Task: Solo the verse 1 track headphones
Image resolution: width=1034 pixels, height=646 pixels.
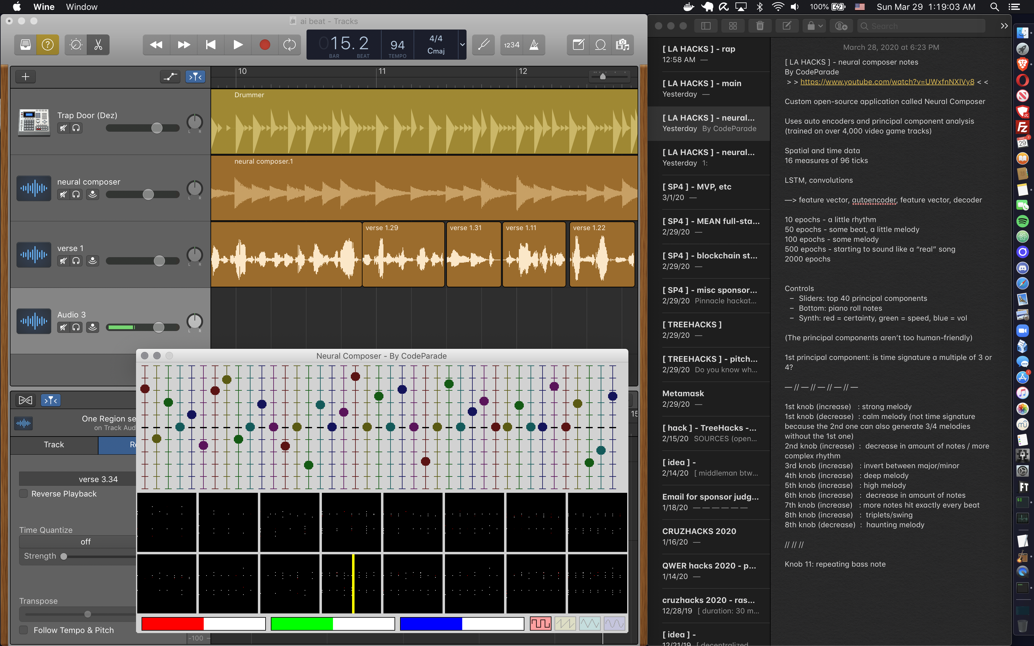Action: tap(76, 261)
